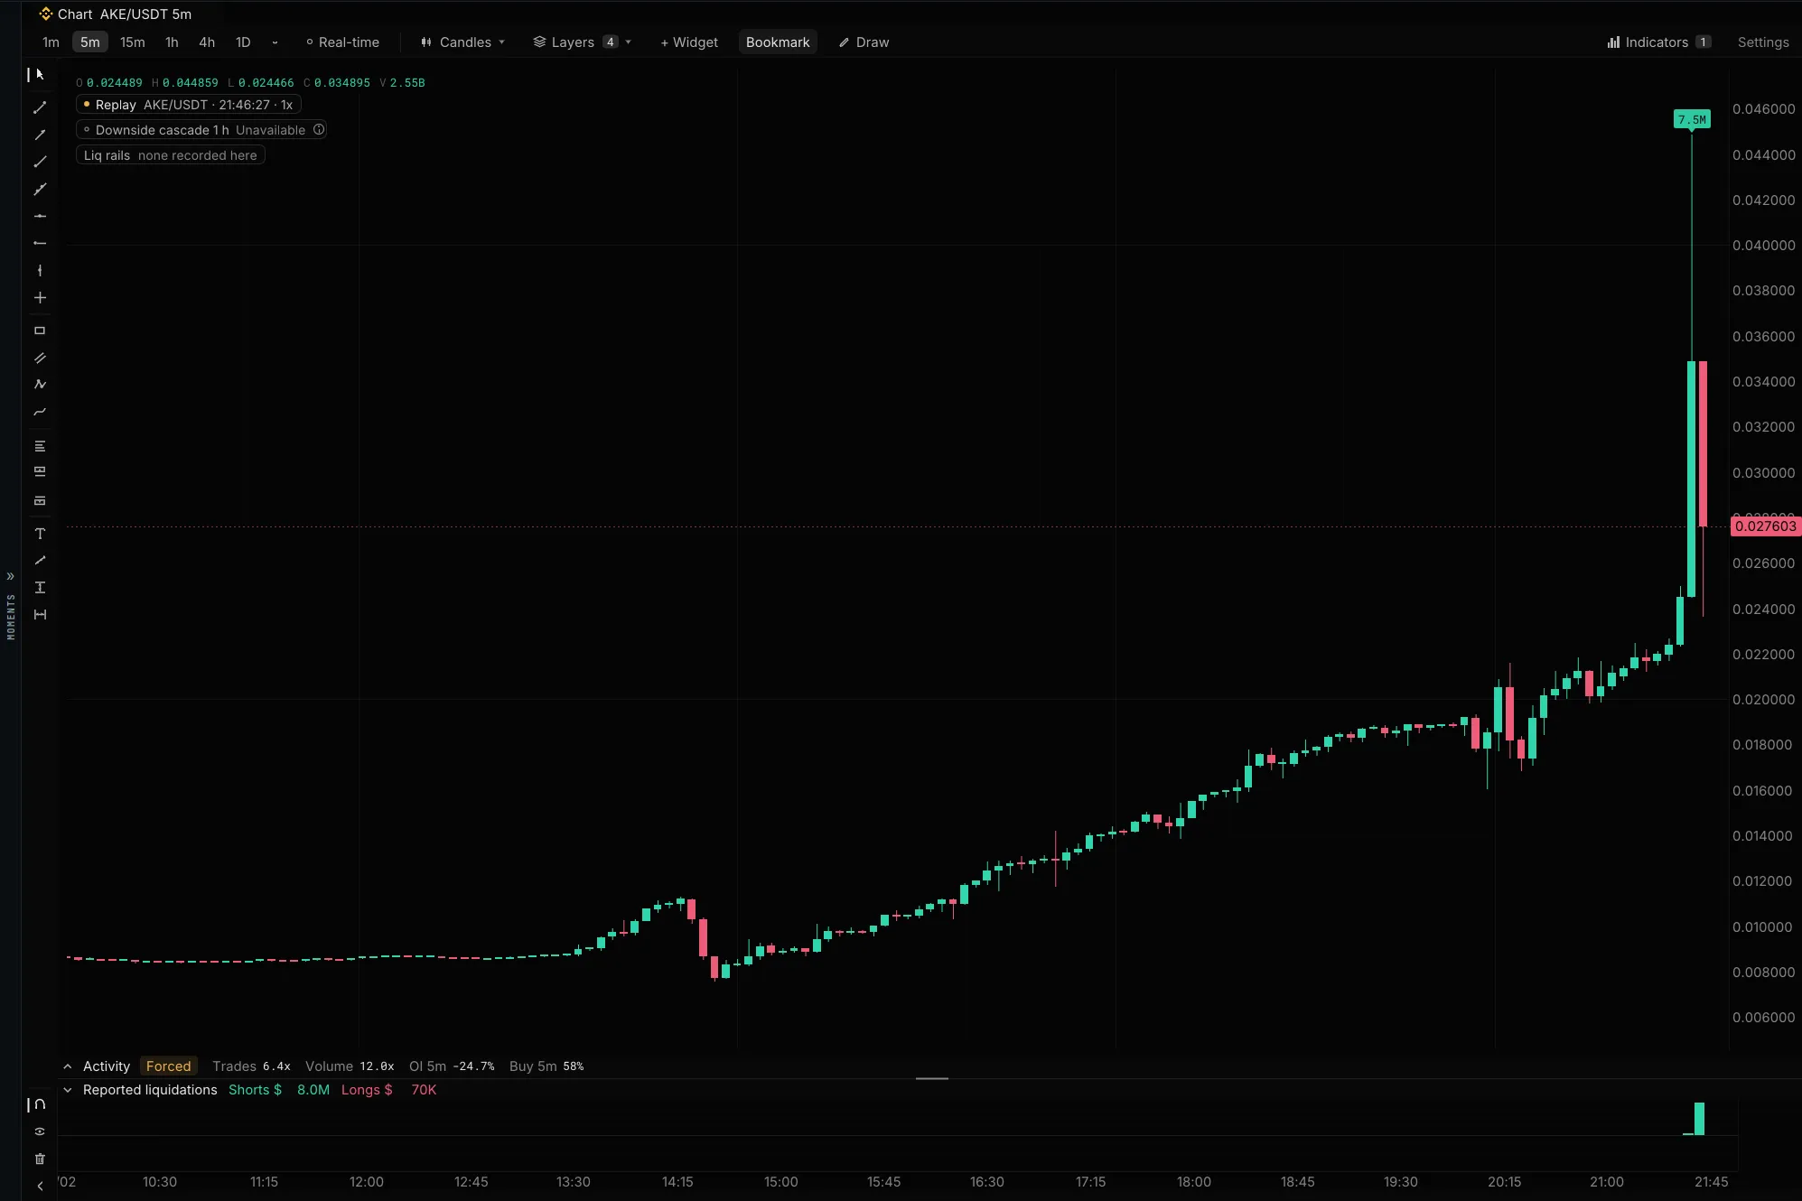Toggle Real-time mode
This screenshot has width=1802, height=1201.
pyautogui.click(x=342, y=42)
